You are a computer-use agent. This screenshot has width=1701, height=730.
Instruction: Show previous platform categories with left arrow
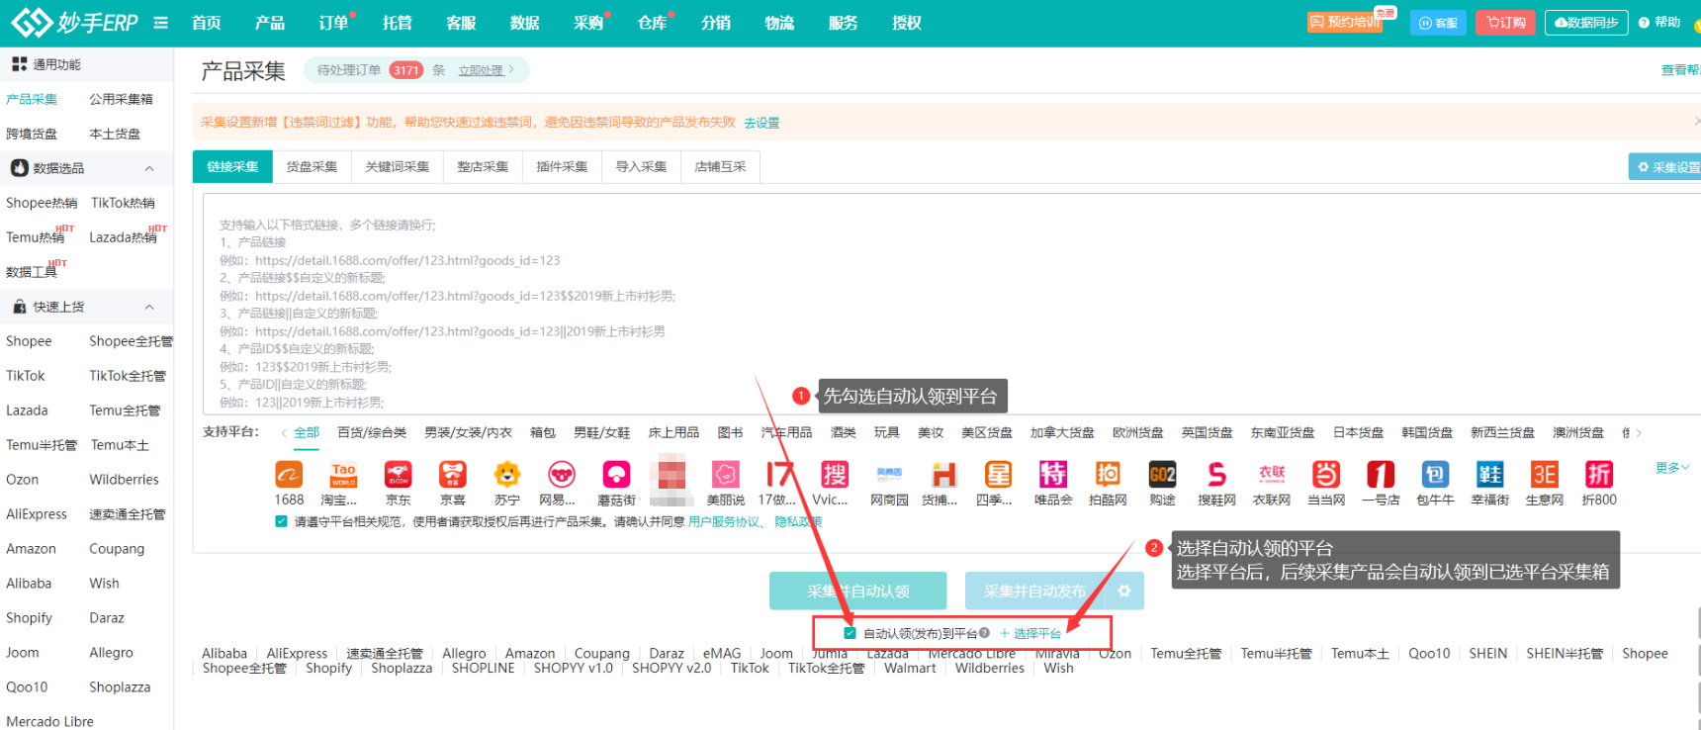[284, 432]
